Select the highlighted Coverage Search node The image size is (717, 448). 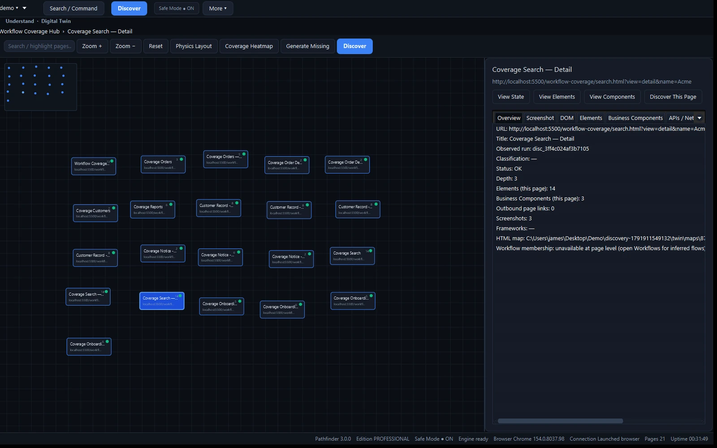point(162,301)
